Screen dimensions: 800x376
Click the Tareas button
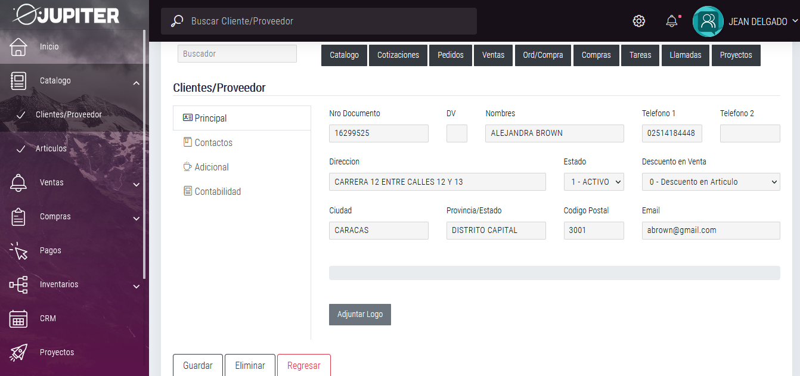coord(640,55)
